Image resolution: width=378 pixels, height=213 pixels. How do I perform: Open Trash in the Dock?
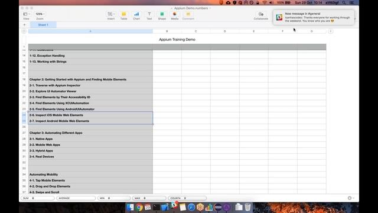pyautogui.click(x=247, y=207)
